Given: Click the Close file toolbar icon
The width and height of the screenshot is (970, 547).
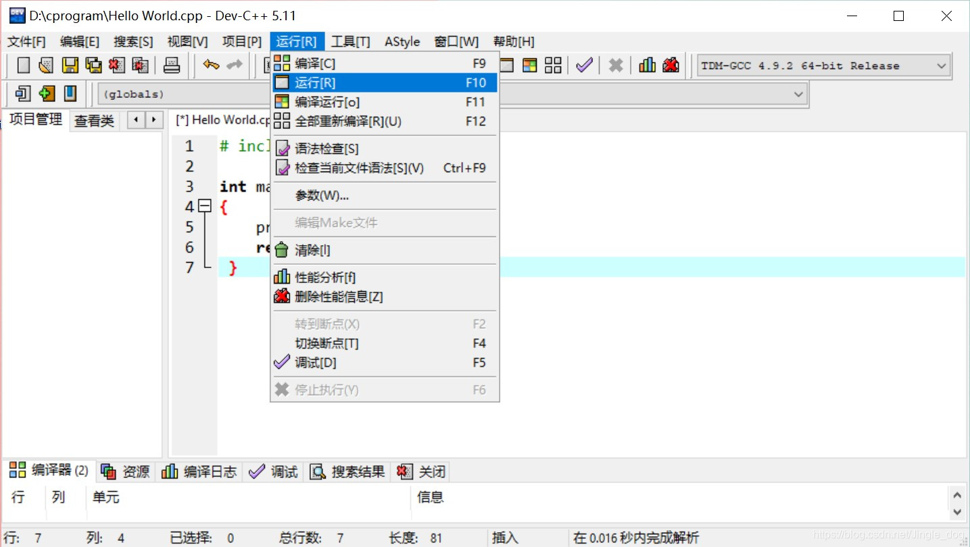Looking at the screenshot, I should coord(117,66).
